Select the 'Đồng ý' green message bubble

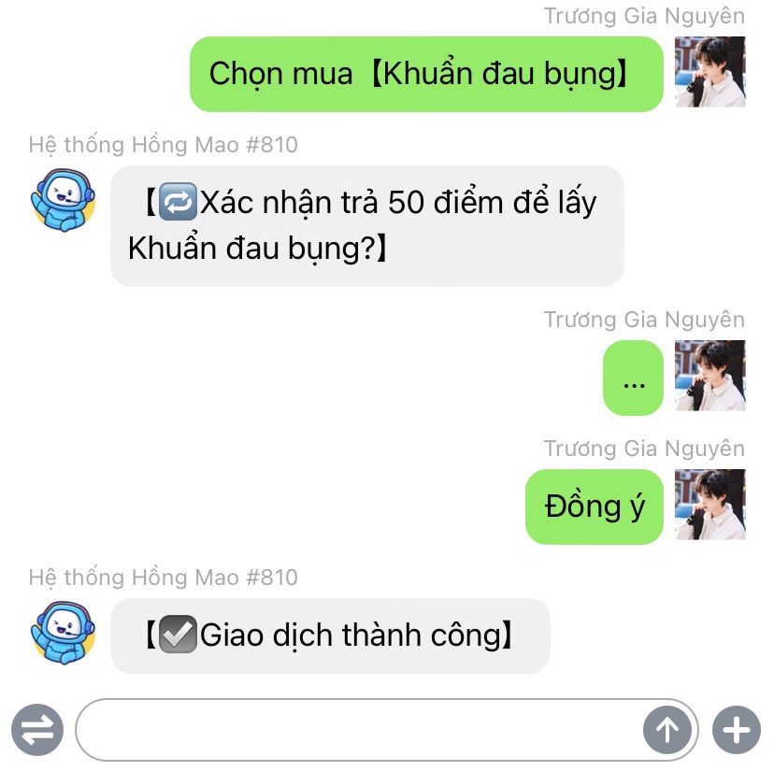point(595,507)
